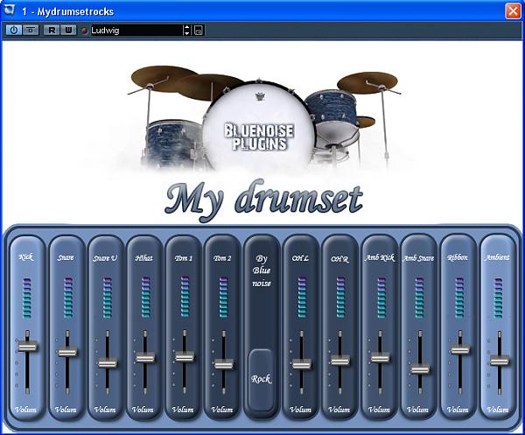
Task: Click the Rock kit selector button
Action: (262, 379)
